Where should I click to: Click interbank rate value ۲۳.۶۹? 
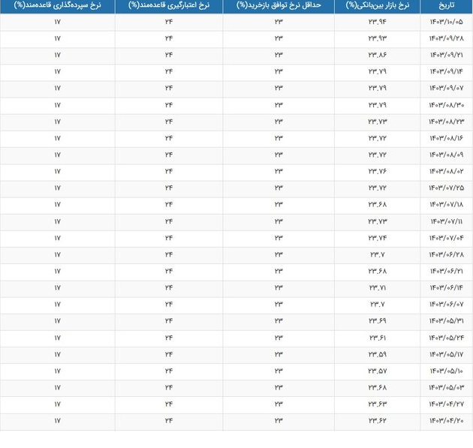(x=378, y=320)
